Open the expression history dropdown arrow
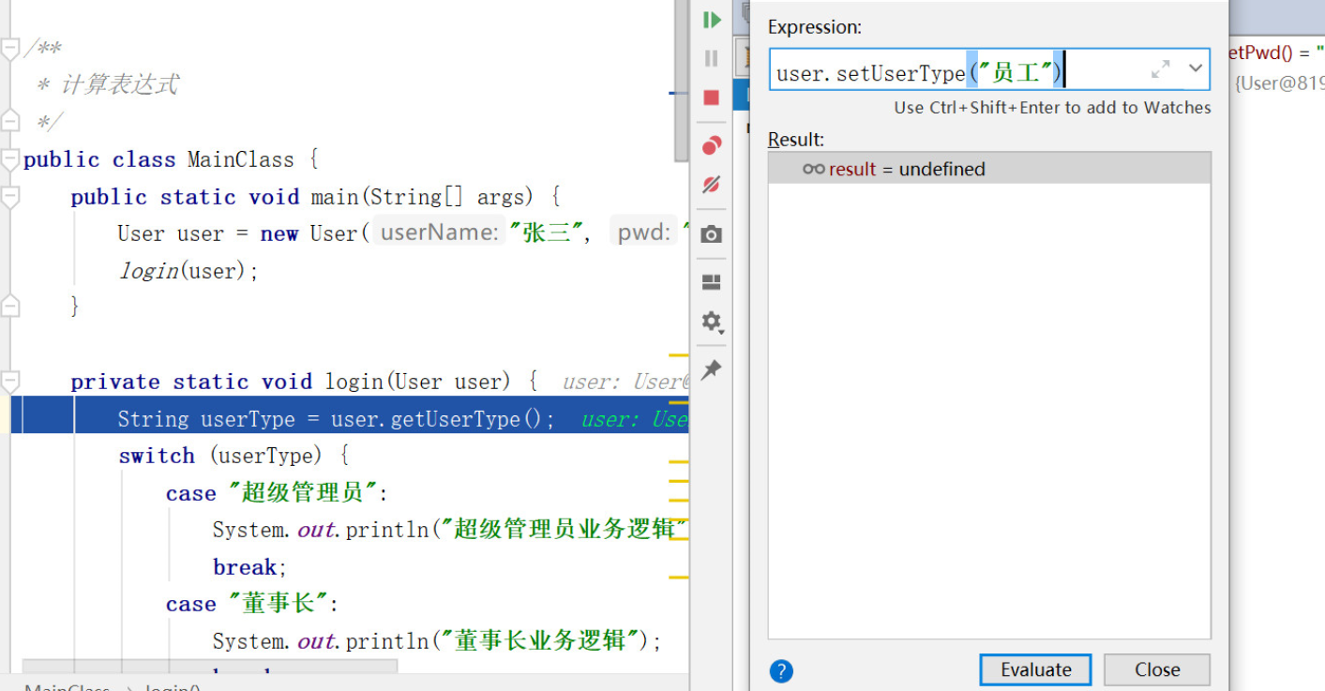This screenshot has height=691, width=1325. [1196, 68]
